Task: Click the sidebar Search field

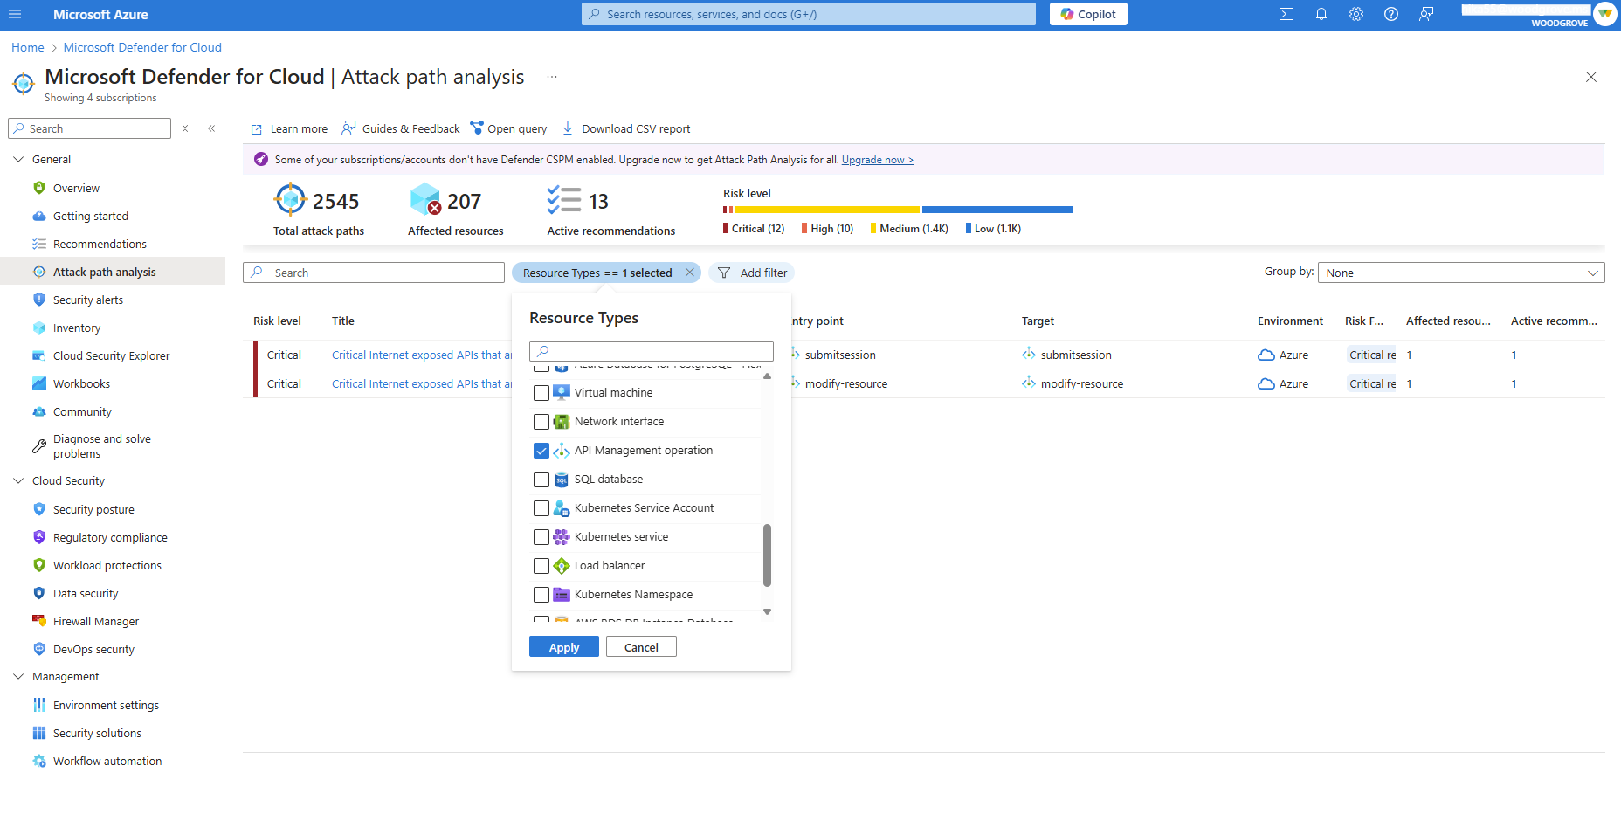Action: click(89, 128)
